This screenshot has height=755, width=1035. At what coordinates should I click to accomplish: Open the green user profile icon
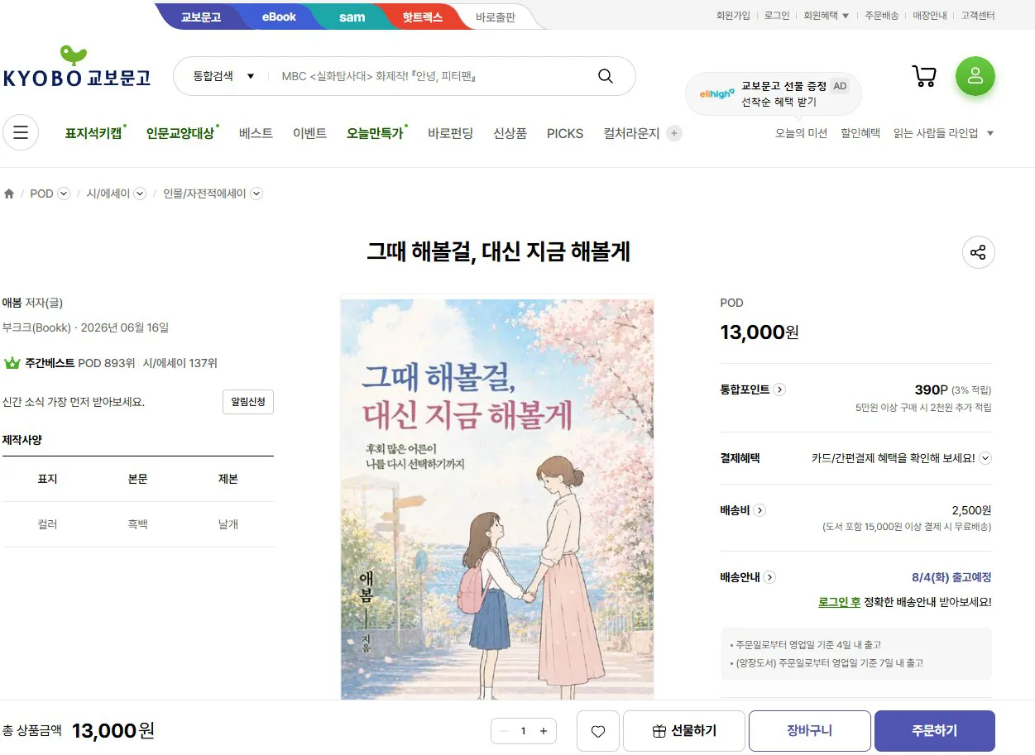pyautogui.click(x=975, y=76)
